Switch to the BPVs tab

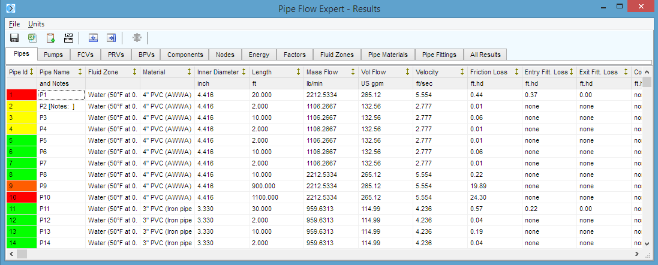click(146, 55)
